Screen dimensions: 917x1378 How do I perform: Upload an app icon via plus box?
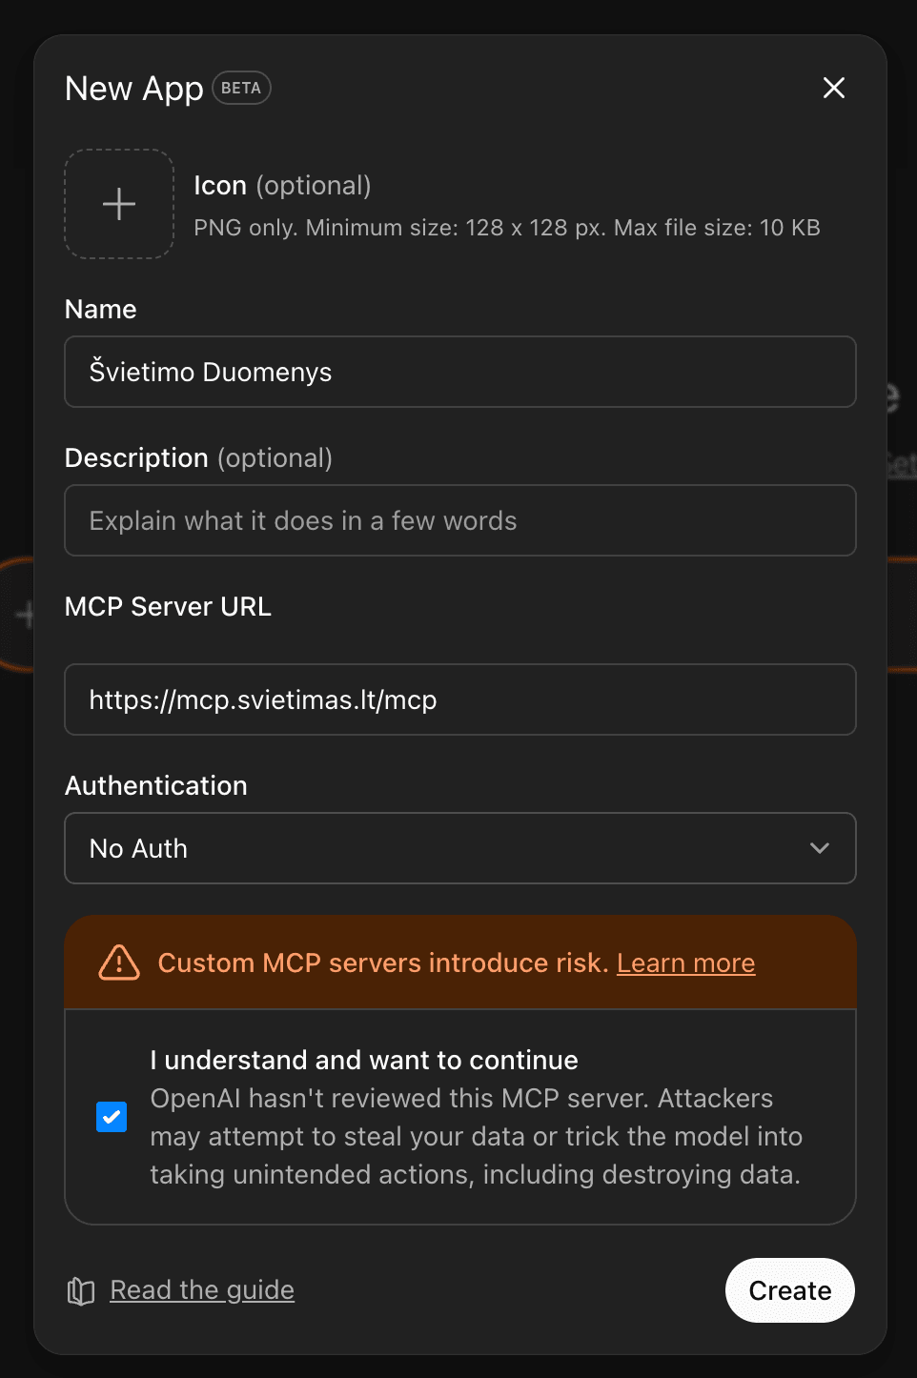click(x=119, y=204)
